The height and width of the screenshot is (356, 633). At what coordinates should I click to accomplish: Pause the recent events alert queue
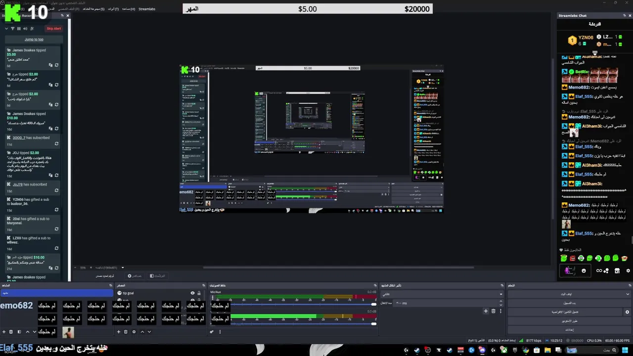(x=19, y=29)
